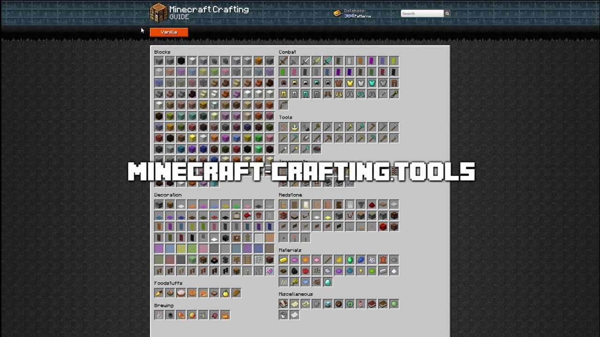Select the wooden sword in Combat
The image size is (600, 337).
283,61
